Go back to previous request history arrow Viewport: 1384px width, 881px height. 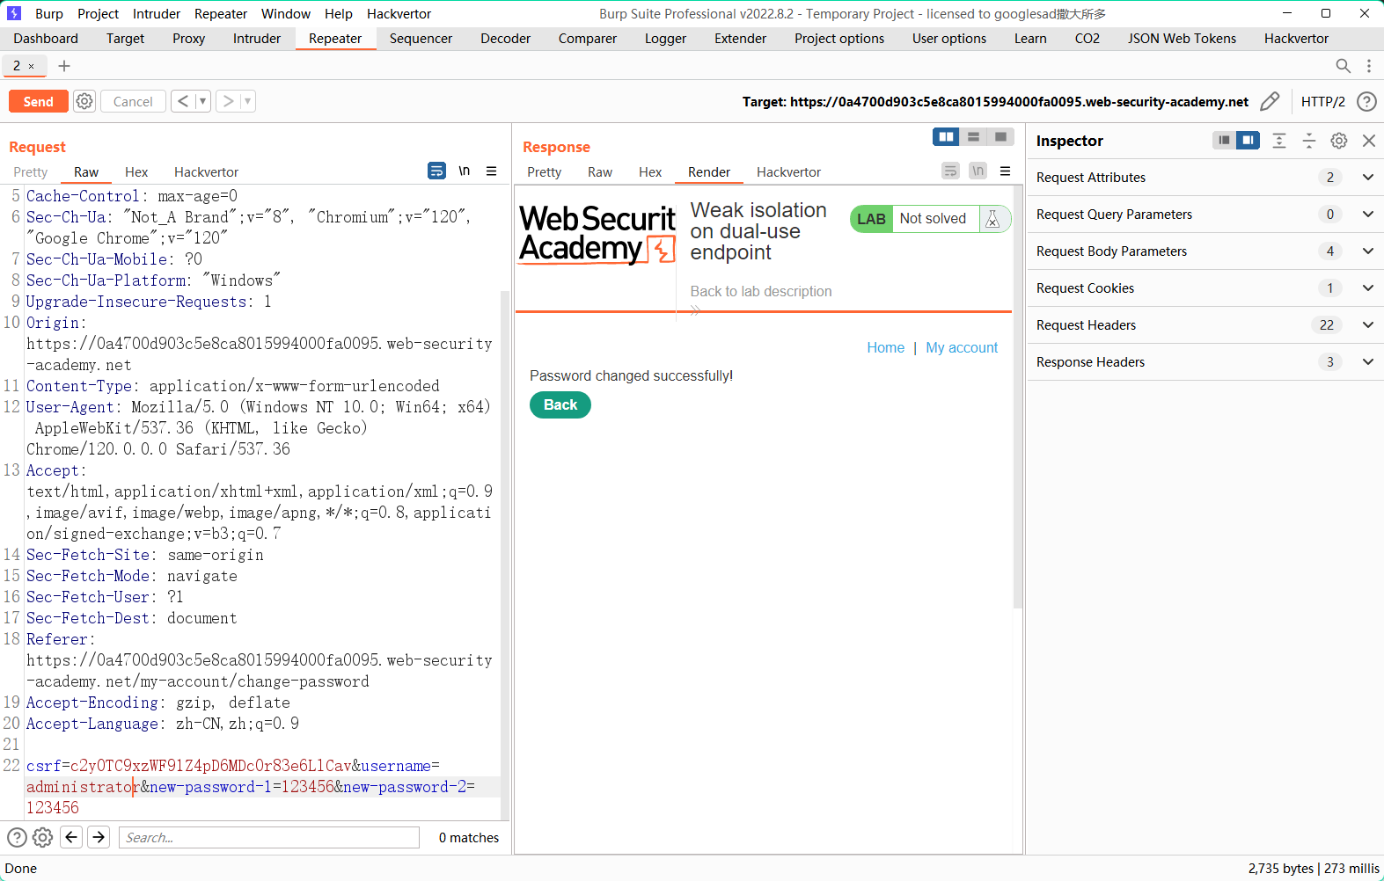tap(183, 101)
